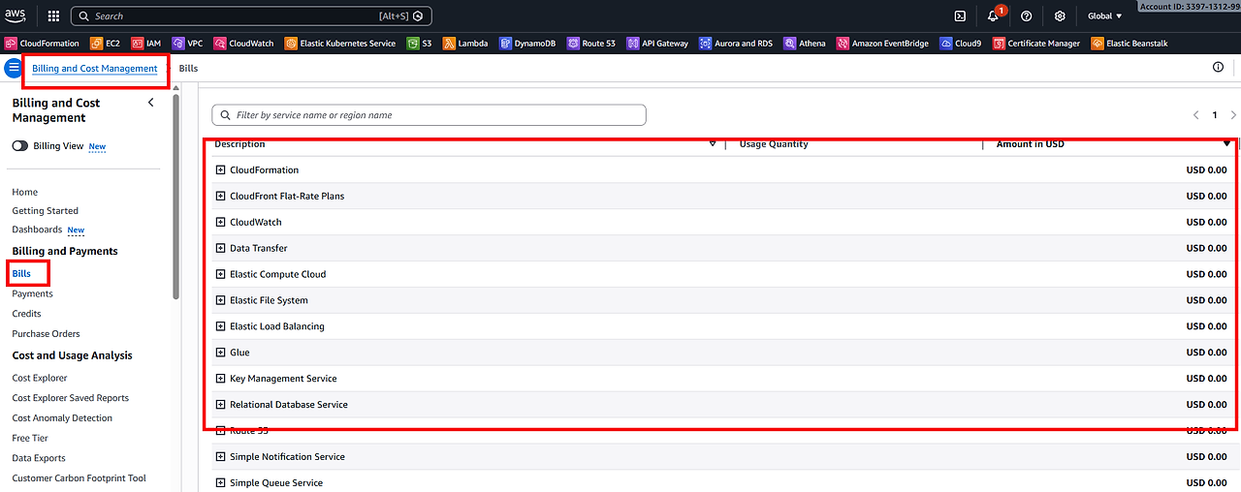
Task: Expand the Glue bill row
Action: coord(220,353)
